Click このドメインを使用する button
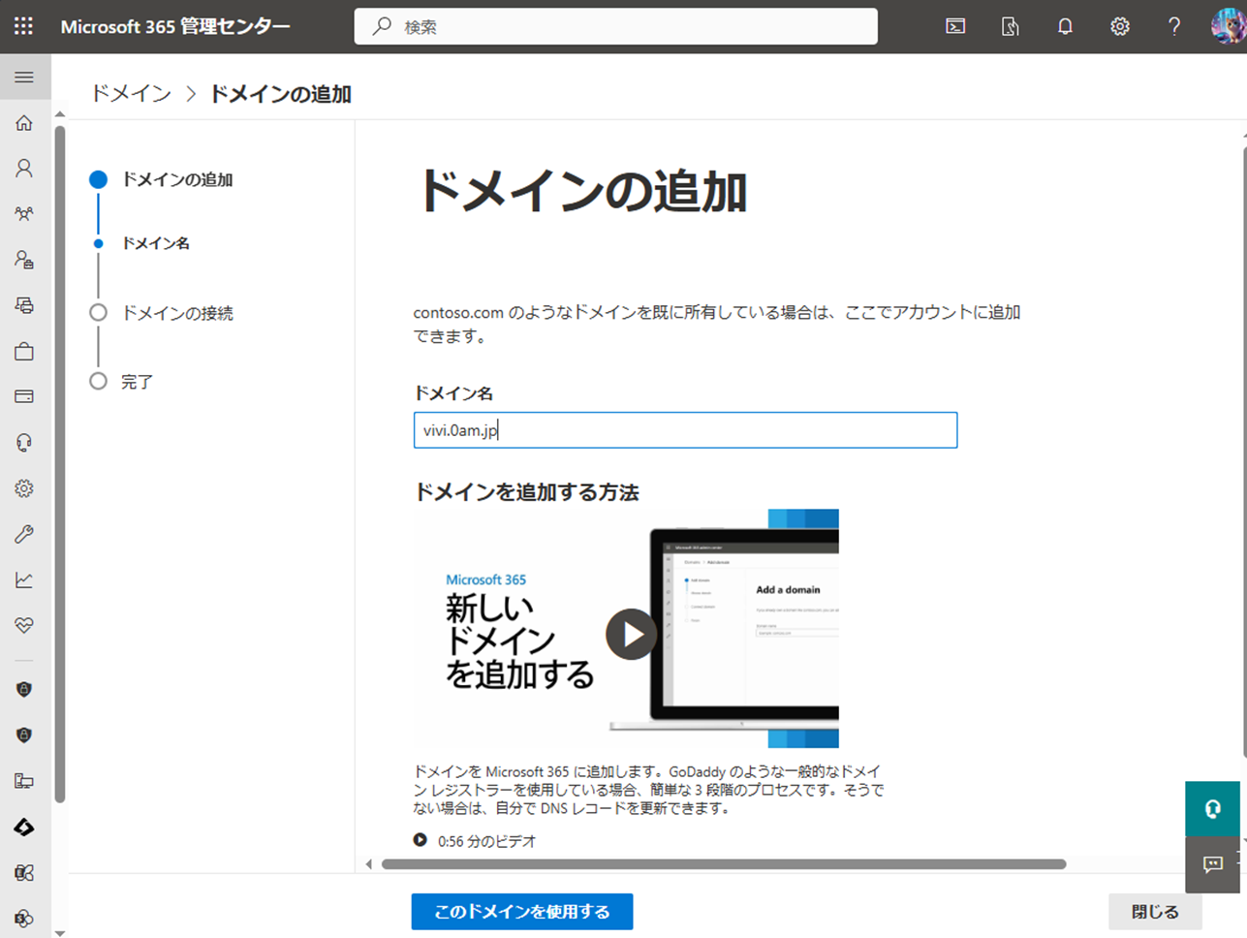Screen dimensions: 1247x938 point(522,912)
